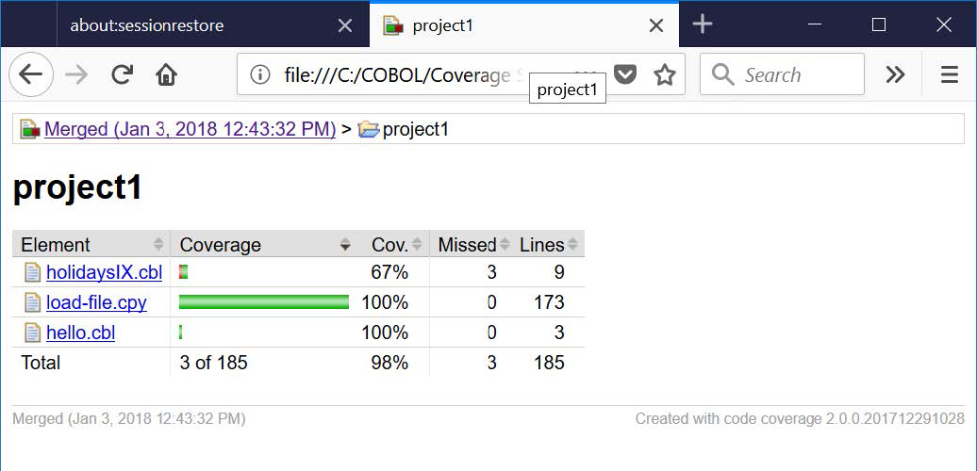Sort table by Missed column

(x=472, y=245)
